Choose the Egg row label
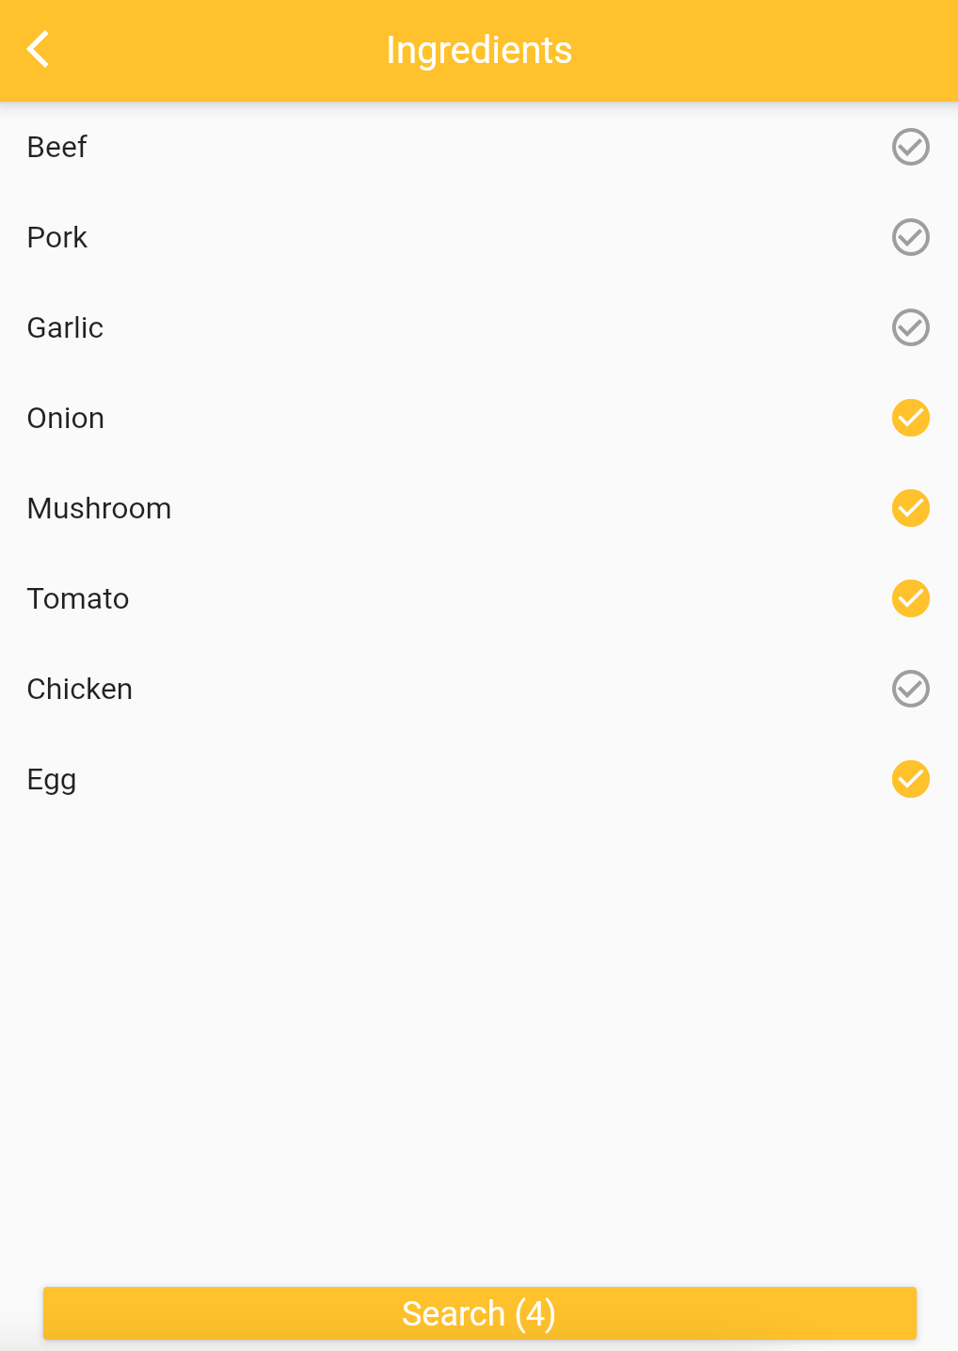 (52, 780)
